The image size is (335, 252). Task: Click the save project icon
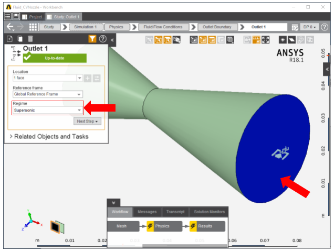(16, 16)
